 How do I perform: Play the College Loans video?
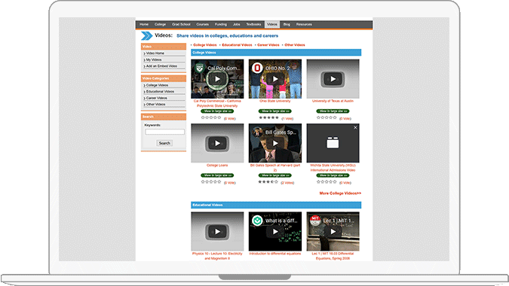217,143
